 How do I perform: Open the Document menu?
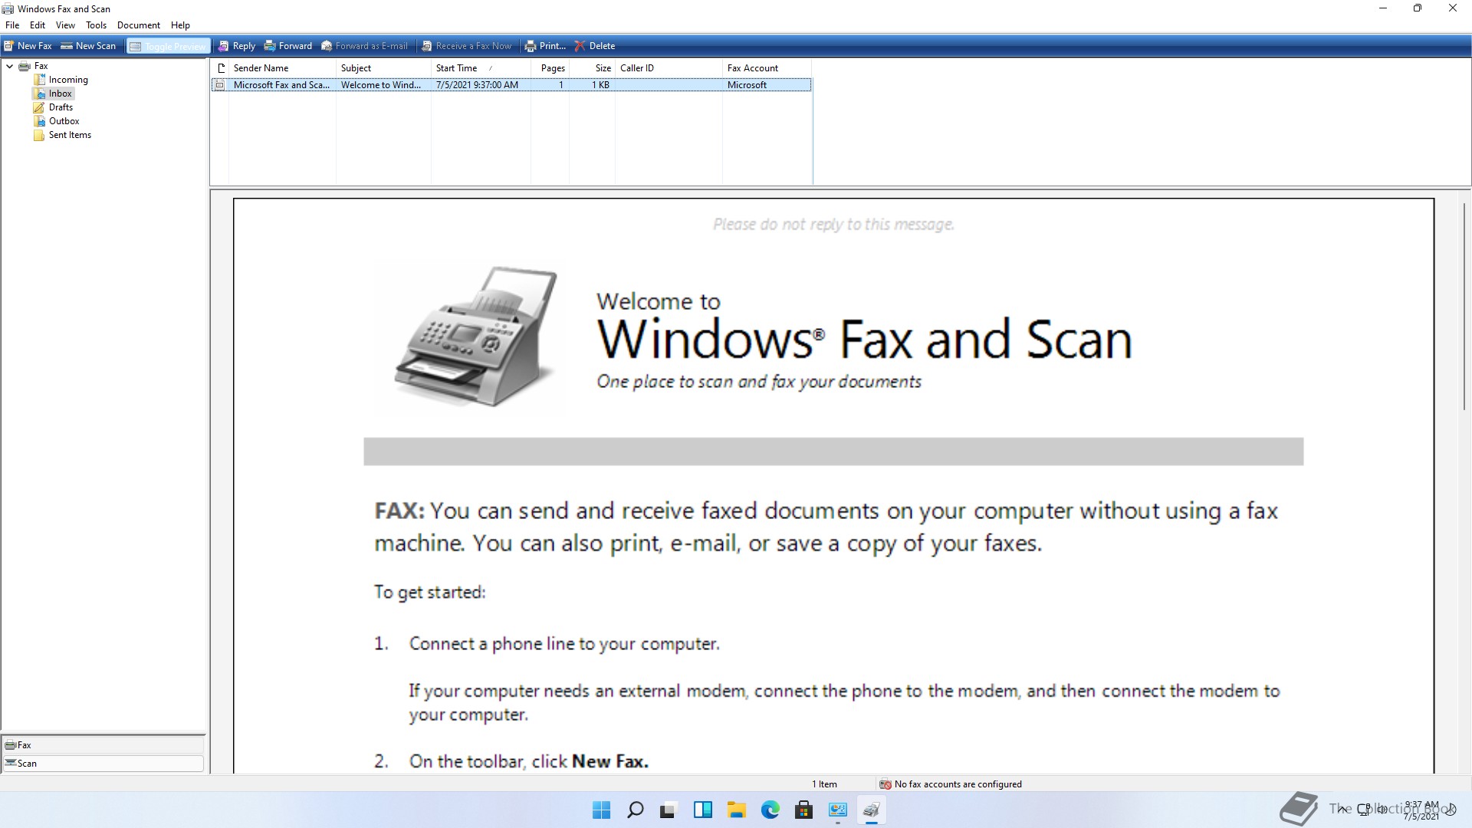(x=139, y=25)
